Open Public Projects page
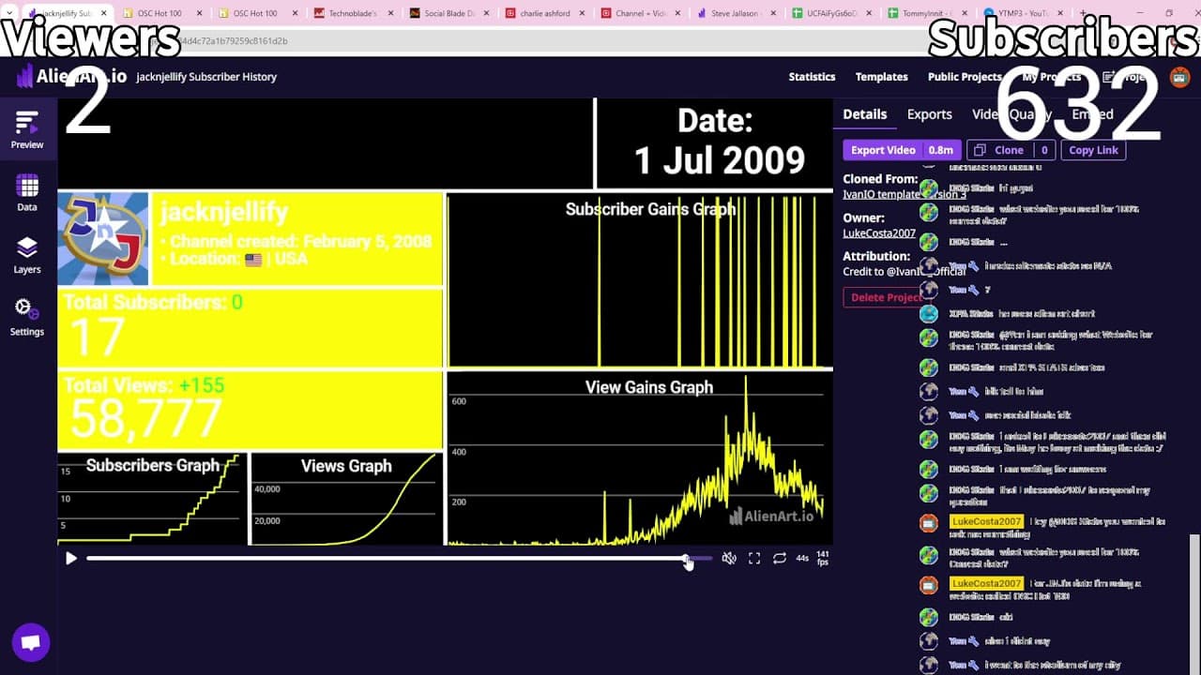This screenshot has height=675, width=1201. click(965, 77)
